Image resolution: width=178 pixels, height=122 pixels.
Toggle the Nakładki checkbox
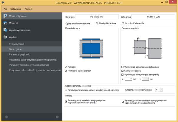click(x=66, y=67)
